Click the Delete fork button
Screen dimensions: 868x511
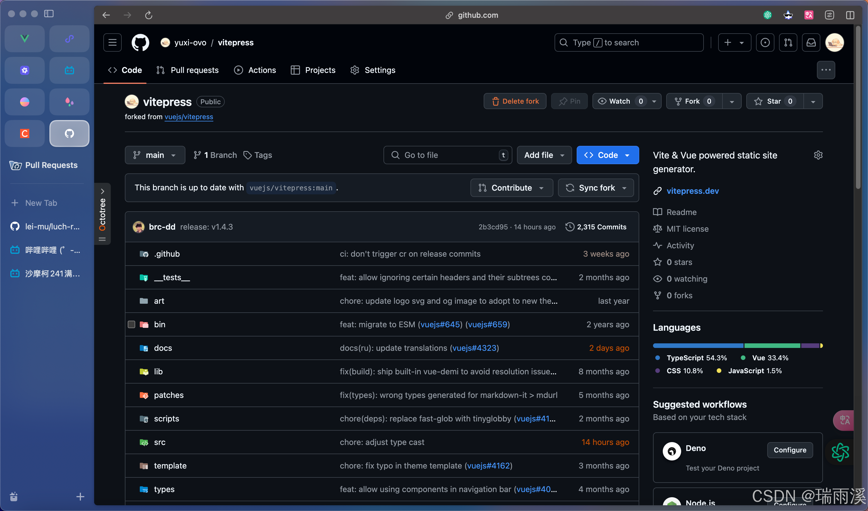515,101
